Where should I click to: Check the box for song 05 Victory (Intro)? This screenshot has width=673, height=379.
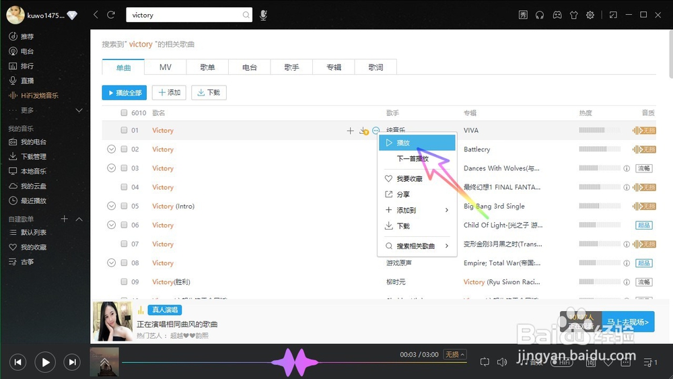(x=124, y=206)
